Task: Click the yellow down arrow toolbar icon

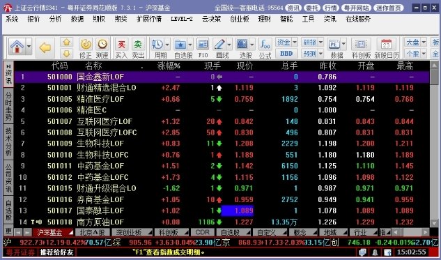Action: (x=67, y=53)
